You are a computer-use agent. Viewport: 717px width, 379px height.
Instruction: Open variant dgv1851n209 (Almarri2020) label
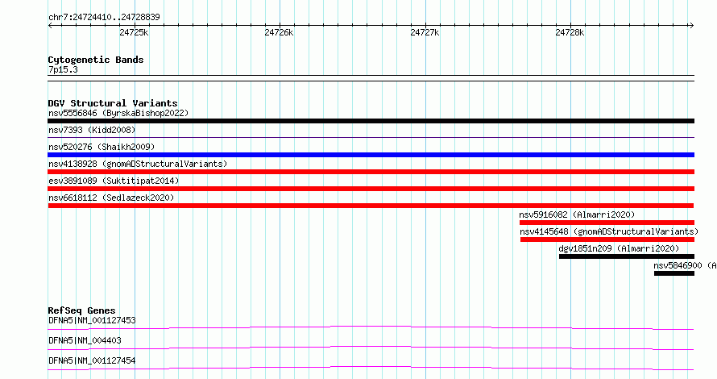click(x=619, y=248)
